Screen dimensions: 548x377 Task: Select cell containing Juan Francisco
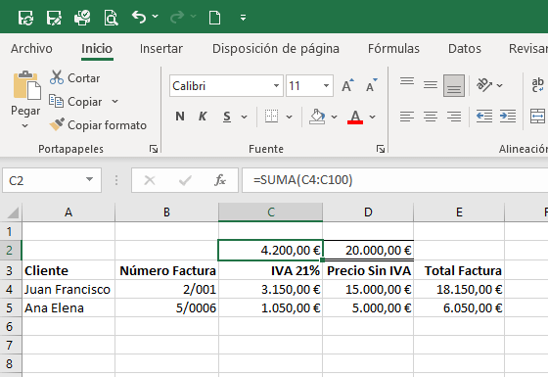pos(68,289)
